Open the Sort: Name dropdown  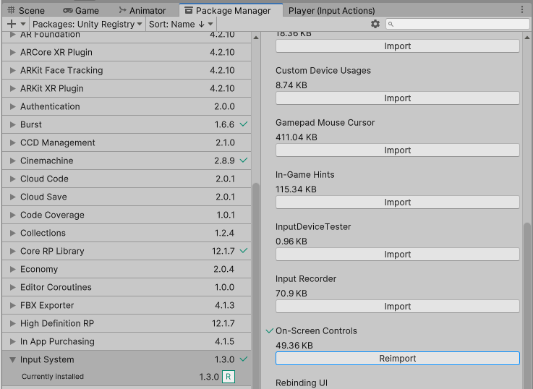coord(181,24)
